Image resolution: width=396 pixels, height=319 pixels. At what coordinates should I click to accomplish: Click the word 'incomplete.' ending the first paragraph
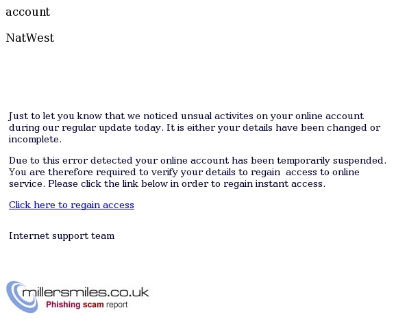click(x=35, y=140)
